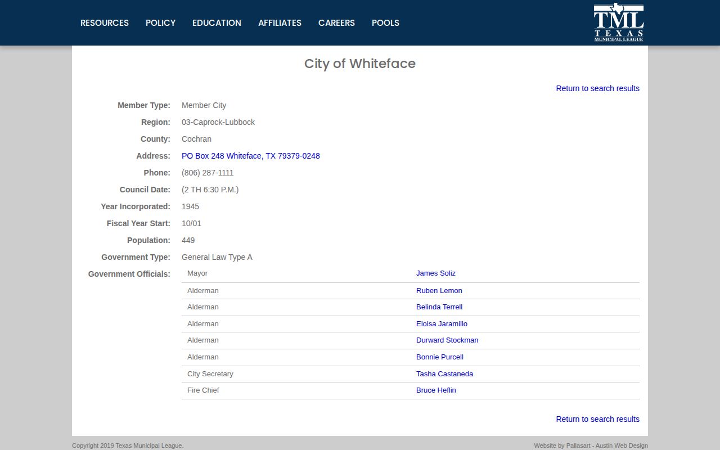
Task: Open Mayor James Soliz's profile link
Action: [x=436, y=273]
